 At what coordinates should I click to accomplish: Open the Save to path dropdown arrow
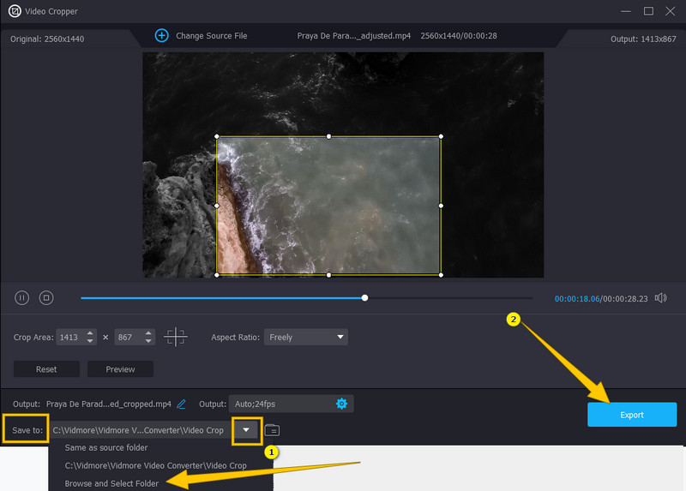pos(247,429)
